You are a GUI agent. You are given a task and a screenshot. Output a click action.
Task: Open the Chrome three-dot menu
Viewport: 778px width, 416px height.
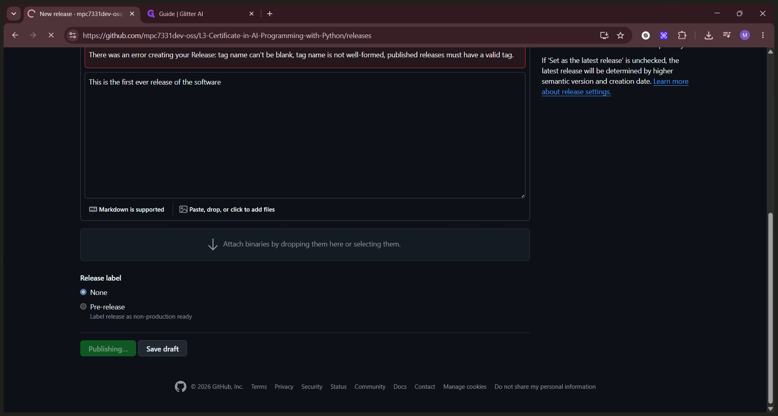(x=763, y=35)
